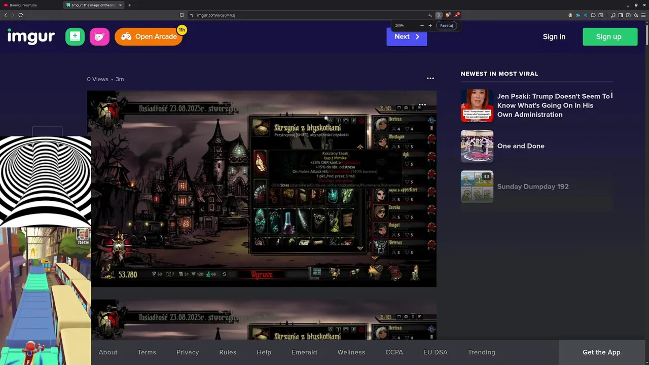This screenshot has height=365, width=649.
Task: Open a new browser tab
Action: coord(130,5)
